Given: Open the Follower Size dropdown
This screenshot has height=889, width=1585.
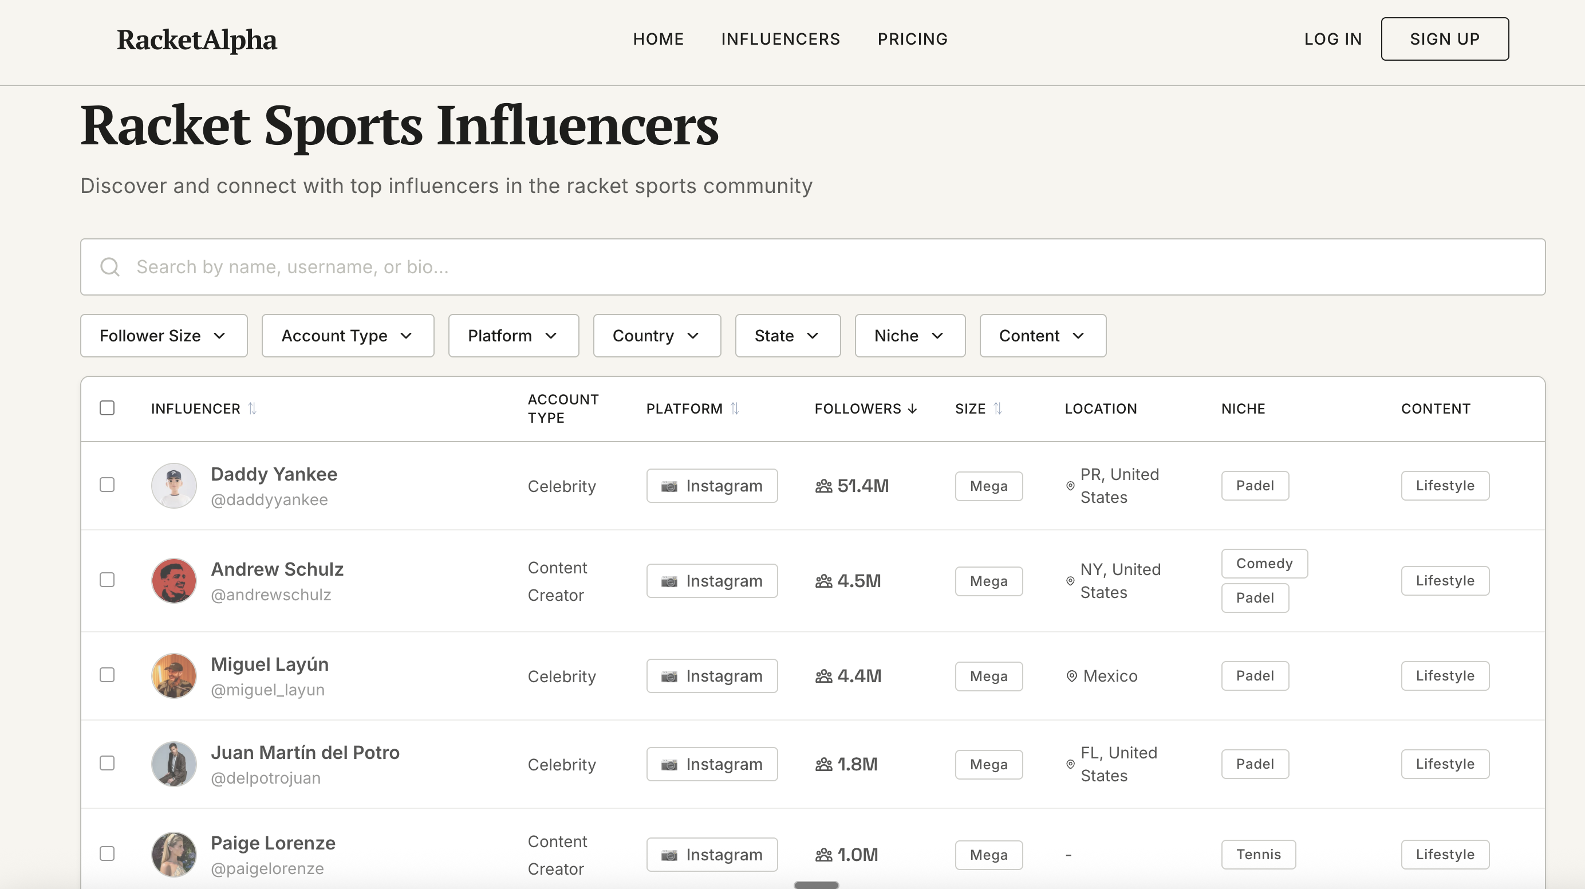Looking at the screenshot, I should pos(164,336).
